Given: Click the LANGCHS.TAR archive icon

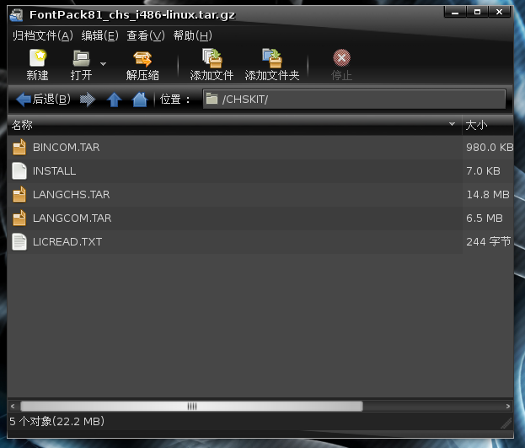Looking at the screenshot, I should pos(19,195).
